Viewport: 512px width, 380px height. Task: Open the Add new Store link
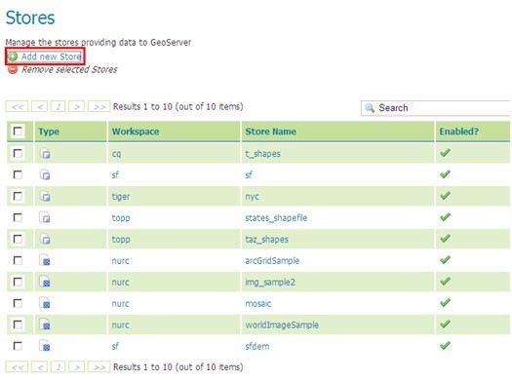pyautogui.click(x=52, y=57)
